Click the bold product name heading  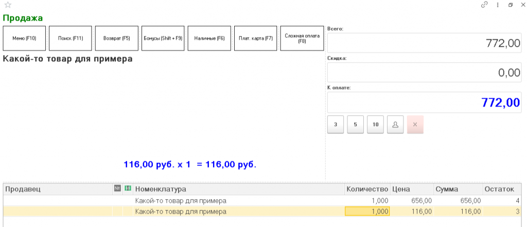67,59
